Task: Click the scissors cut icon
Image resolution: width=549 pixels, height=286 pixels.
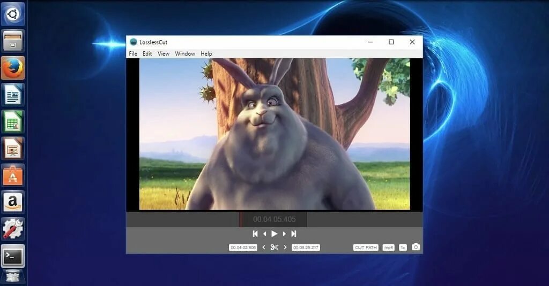Action: click(x=274, y=247)
